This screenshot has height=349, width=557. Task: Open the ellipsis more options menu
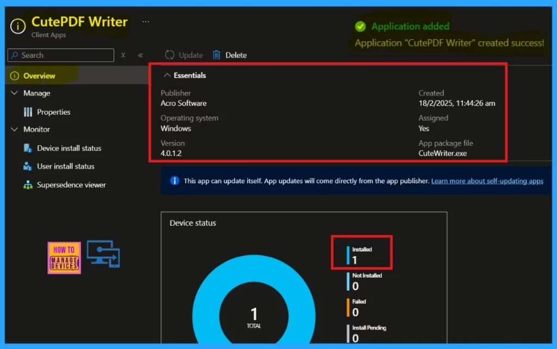[x=146, y=22]
